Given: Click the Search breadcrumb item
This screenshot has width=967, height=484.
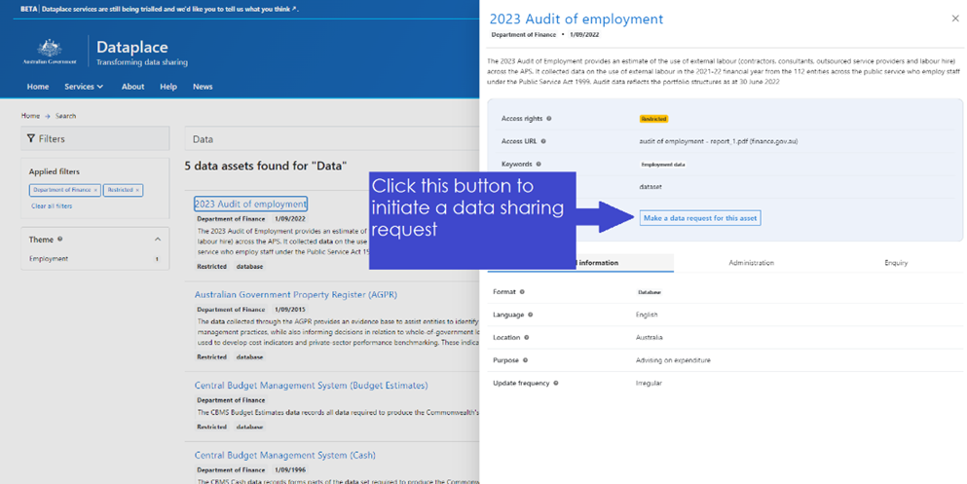Looking at the screenshot, I should point(65,116).
